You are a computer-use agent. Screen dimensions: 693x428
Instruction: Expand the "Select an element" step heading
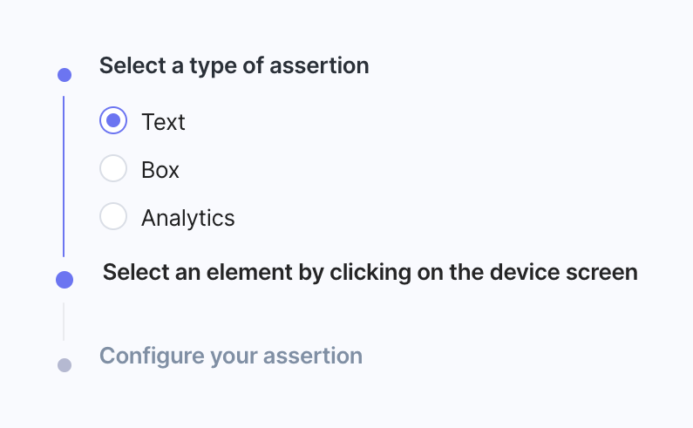click(x=370, y=272)
